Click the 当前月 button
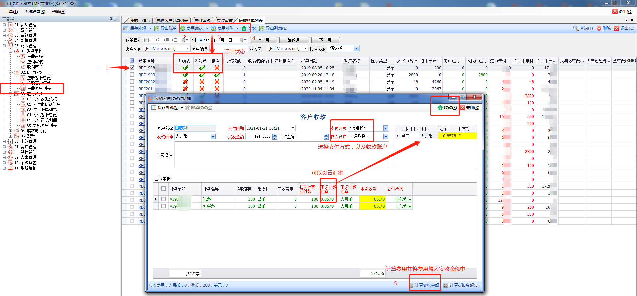Screen dimensions: 637x296 tap(294, 40)
